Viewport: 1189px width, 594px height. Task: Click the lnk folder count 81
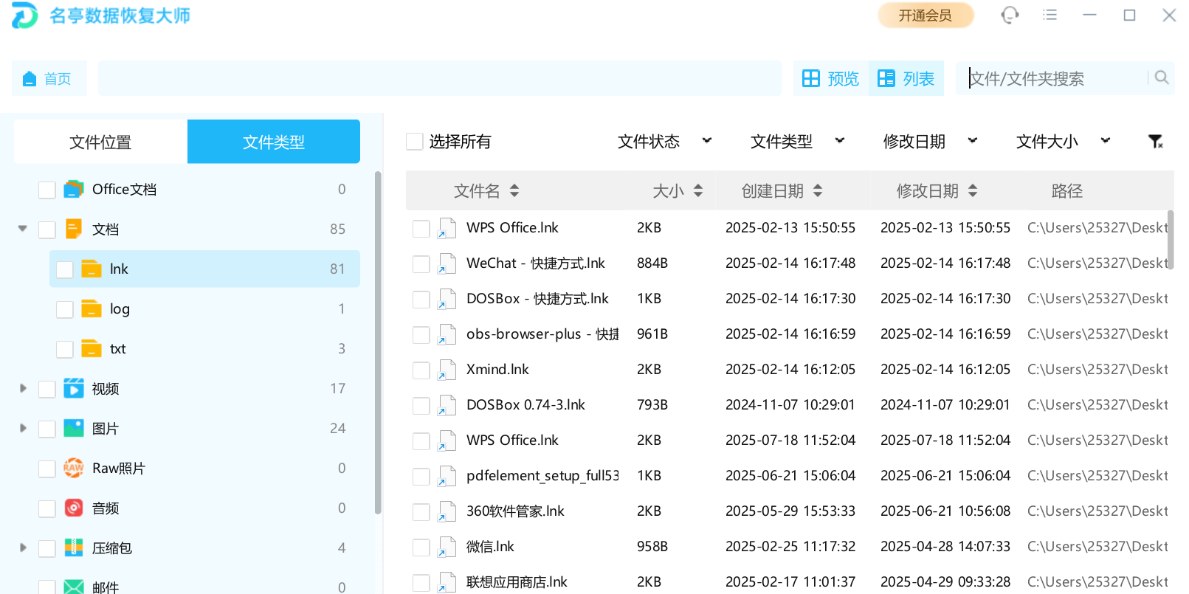337,269
